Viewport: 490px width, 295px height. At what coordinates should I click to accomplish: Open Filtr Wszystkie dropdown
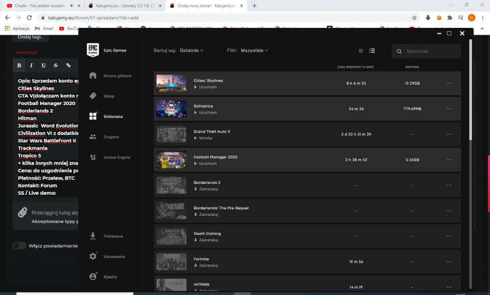(x=254, y=50)
